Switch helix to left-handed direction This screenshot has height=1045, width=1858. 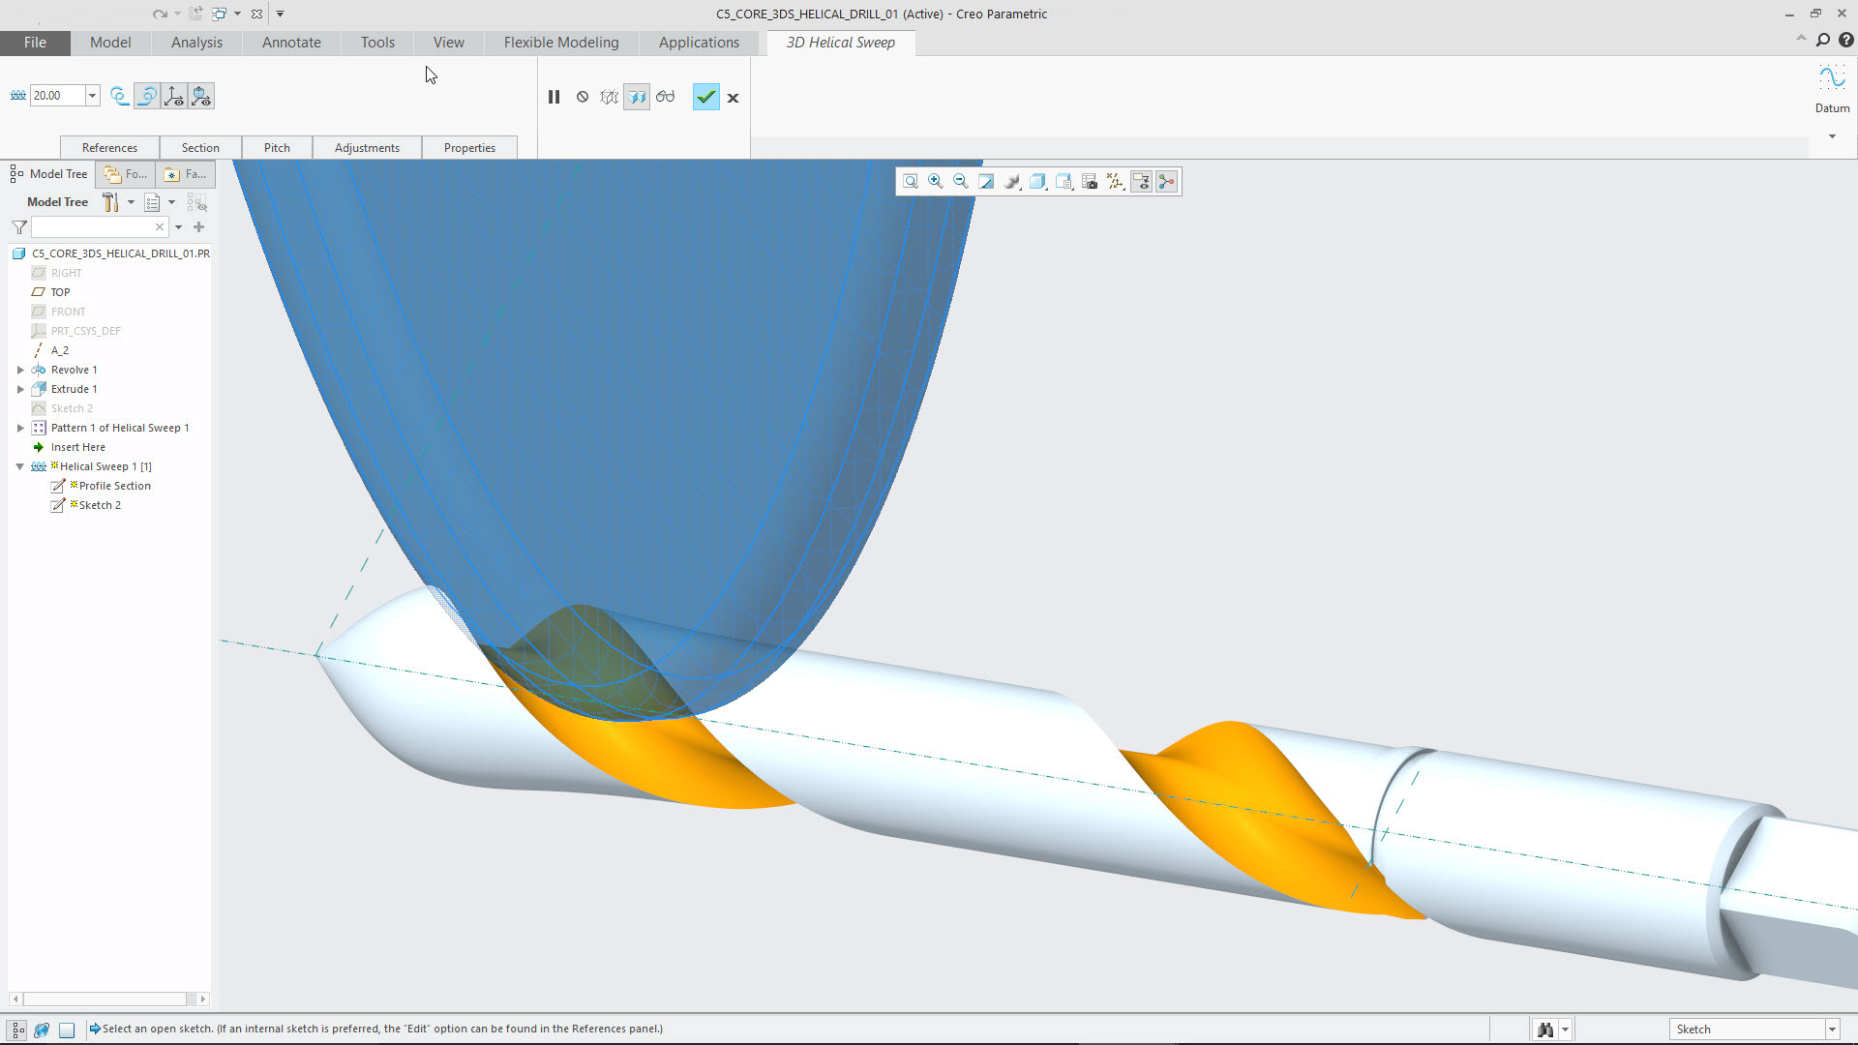118,96
